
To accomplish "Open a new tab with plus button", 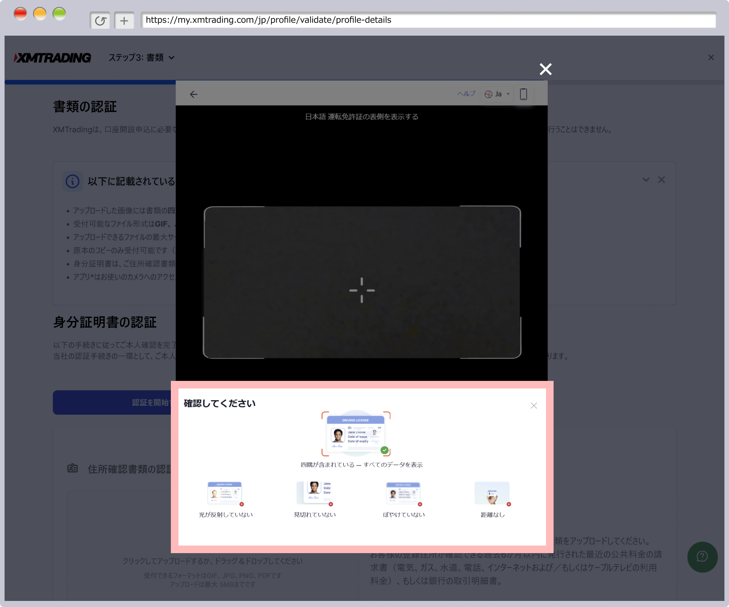I will 124,20.
